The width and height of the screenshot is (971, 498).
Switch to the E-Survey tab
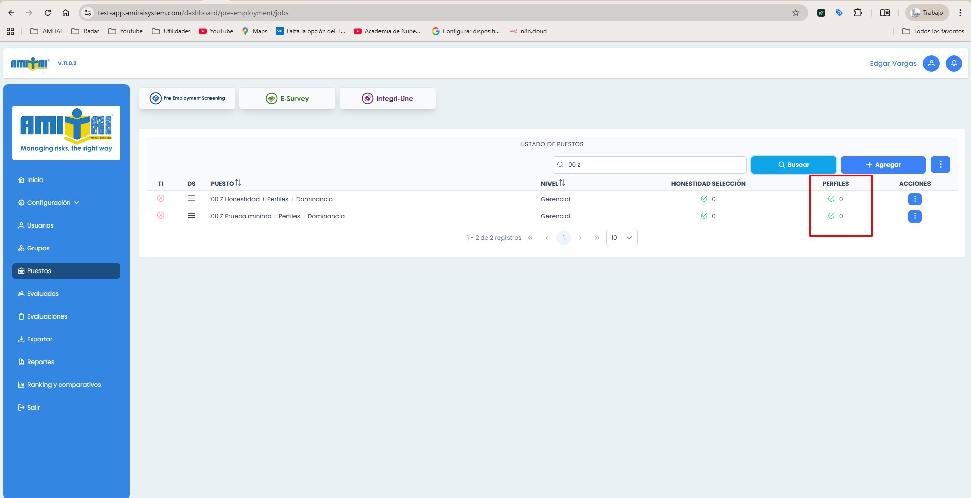point(287,99)
